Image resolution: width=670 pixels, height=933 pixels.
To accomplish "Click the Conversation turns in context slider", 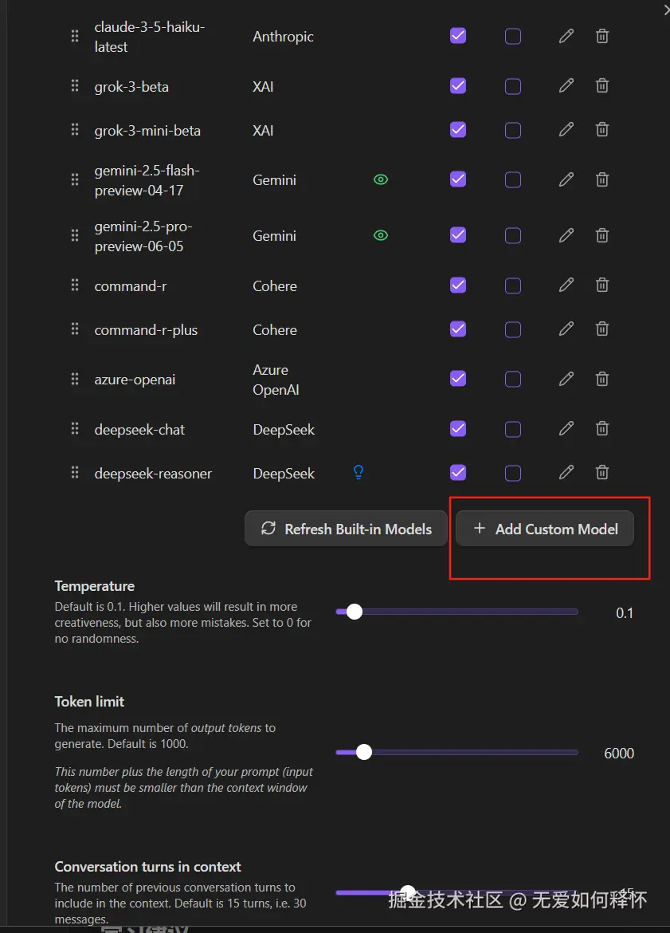I will pyautogui.click(x=408, y=892).
